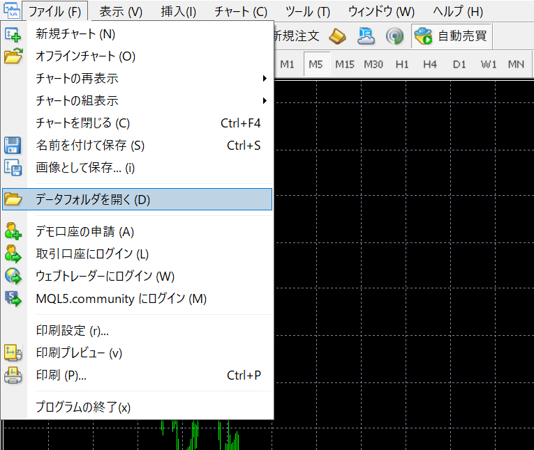Select 画像として保存... (i) menu item
This screenshot has width=534, height=450.
[x=137, y=168]
